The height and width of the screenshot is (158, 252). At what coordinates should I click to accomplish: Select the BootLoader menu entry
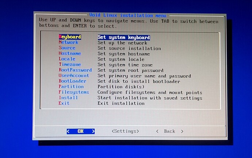72,81
